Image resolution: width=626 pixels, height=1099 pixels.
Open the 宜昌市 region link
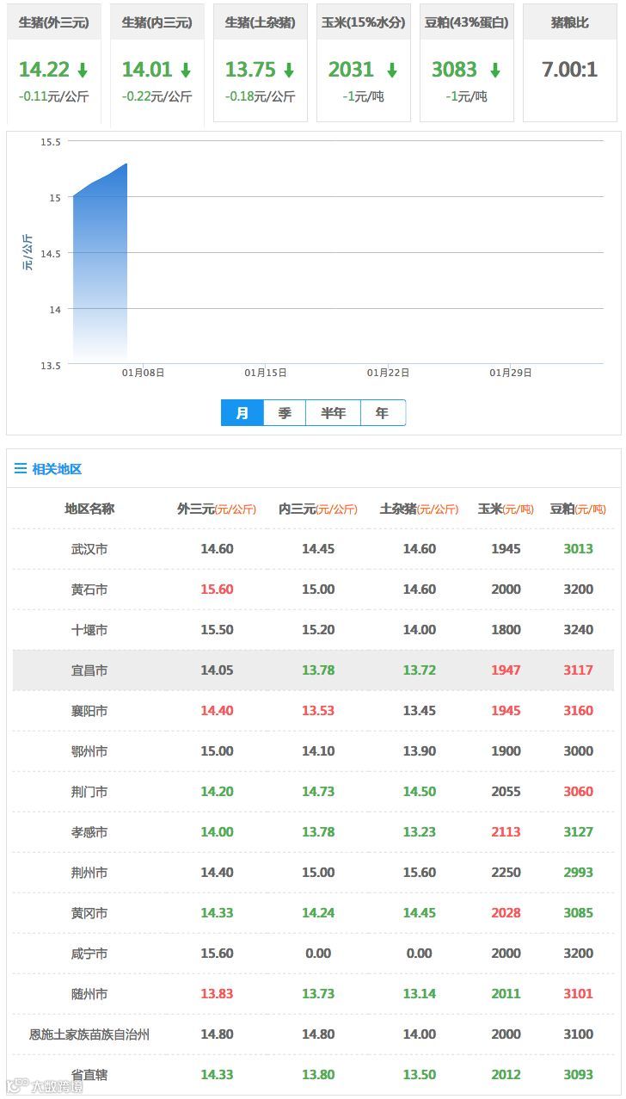pos(89,670)
